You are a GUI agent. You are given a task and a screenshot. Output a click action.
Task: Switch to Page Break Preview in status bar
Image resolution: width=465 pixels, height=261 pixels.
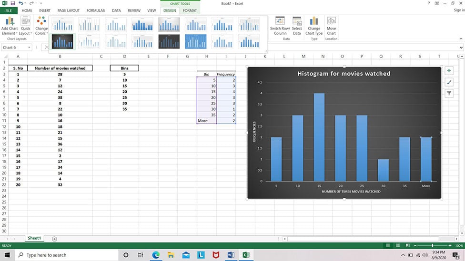(x=408, y=246)
